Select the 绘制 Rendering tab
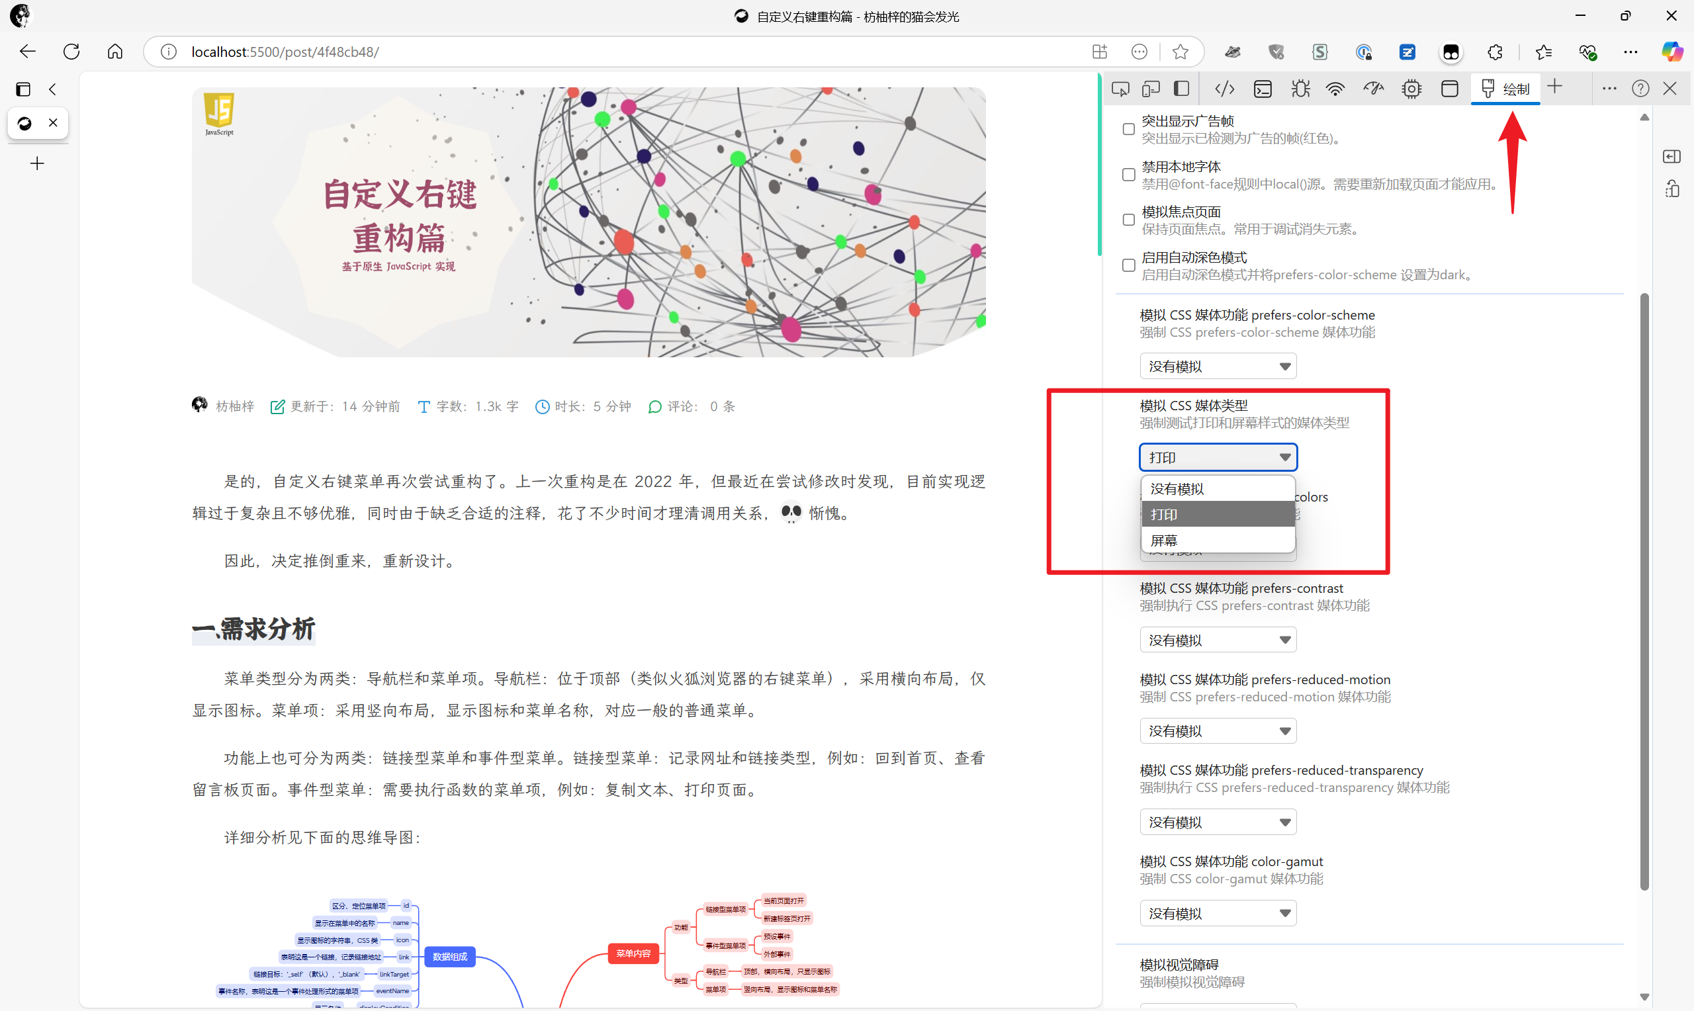 [x=1505, y=89]
